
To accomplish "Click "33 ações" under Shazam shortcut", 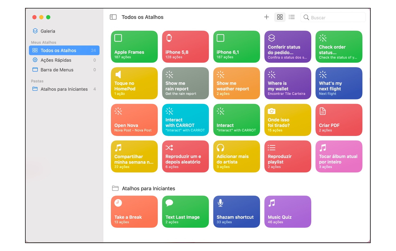I will click(x=224, y=222).
